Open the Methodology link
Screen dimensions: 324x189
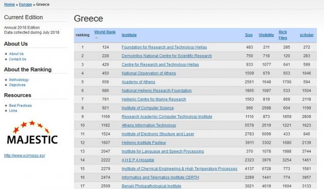(x=19, y=80)
